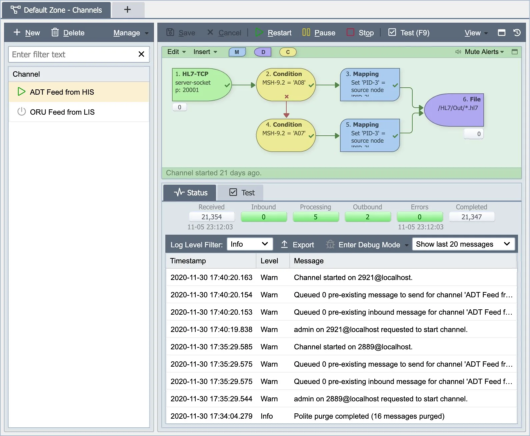The image size is (530, 436).
Task: Select the 6. File destination node
Action: click(x=454, y=110)
